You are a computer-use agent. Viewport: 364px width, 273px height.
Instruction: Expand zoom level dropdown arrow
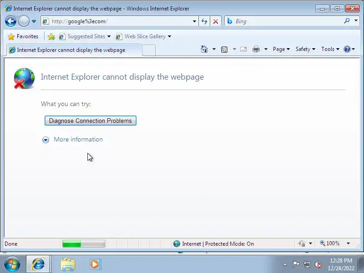(348, 243)
